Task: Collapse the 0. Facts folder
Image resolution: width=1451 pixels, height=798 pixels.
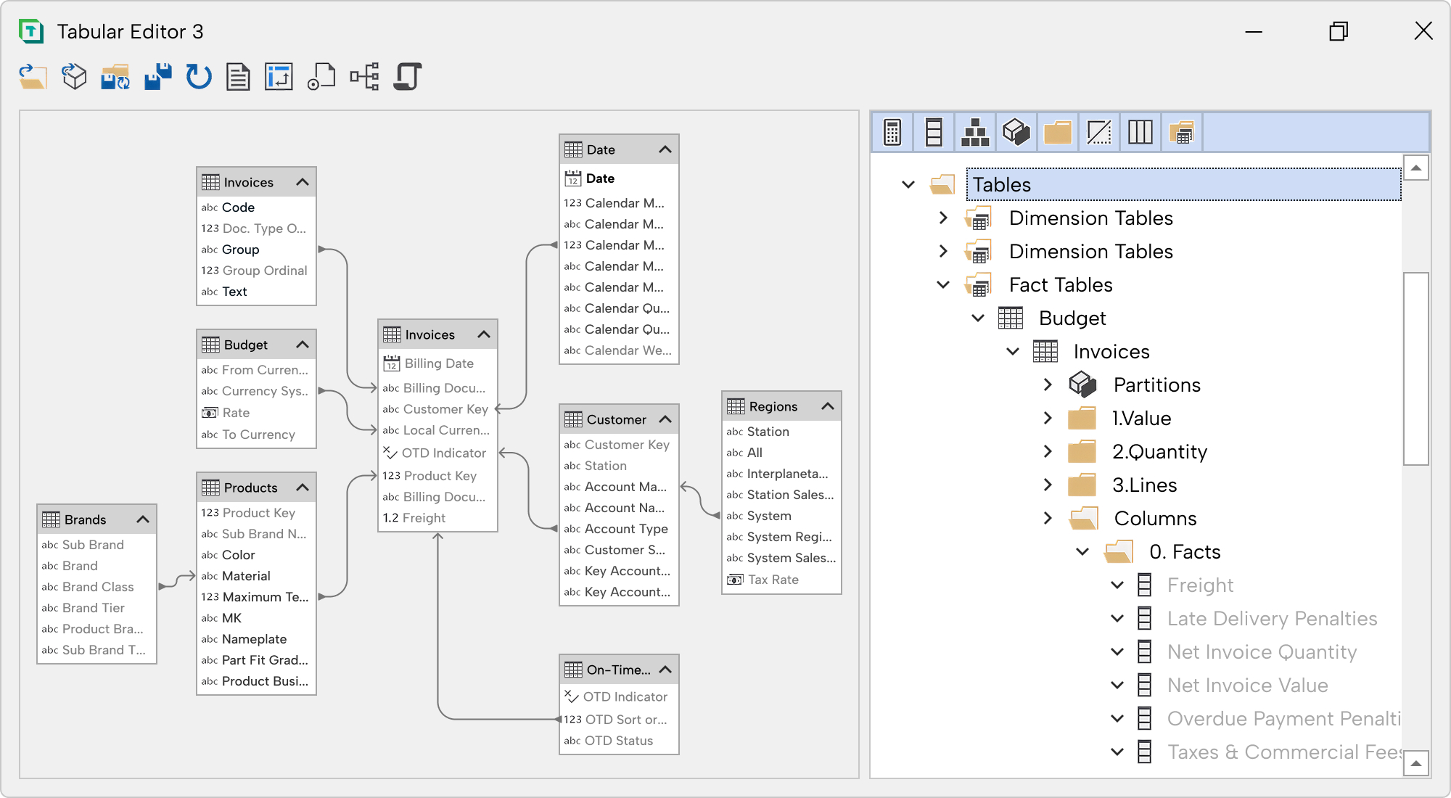Action: [1082, 551]
